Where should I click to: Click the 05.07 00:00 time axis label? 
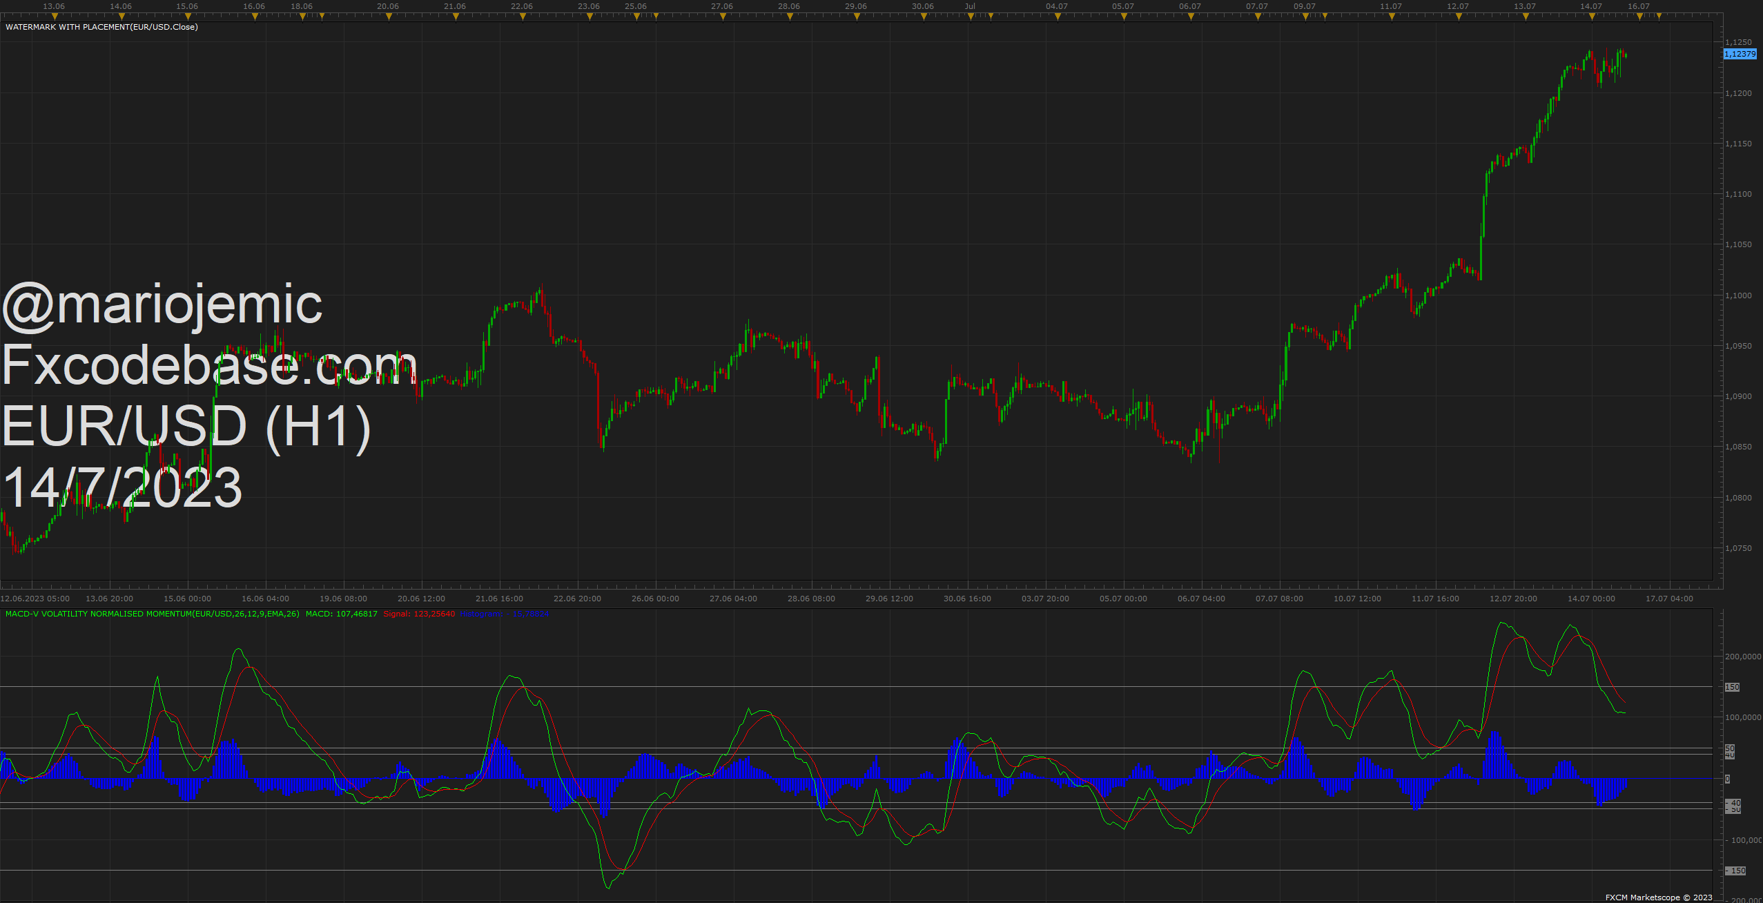click(x=1123, y=599)
